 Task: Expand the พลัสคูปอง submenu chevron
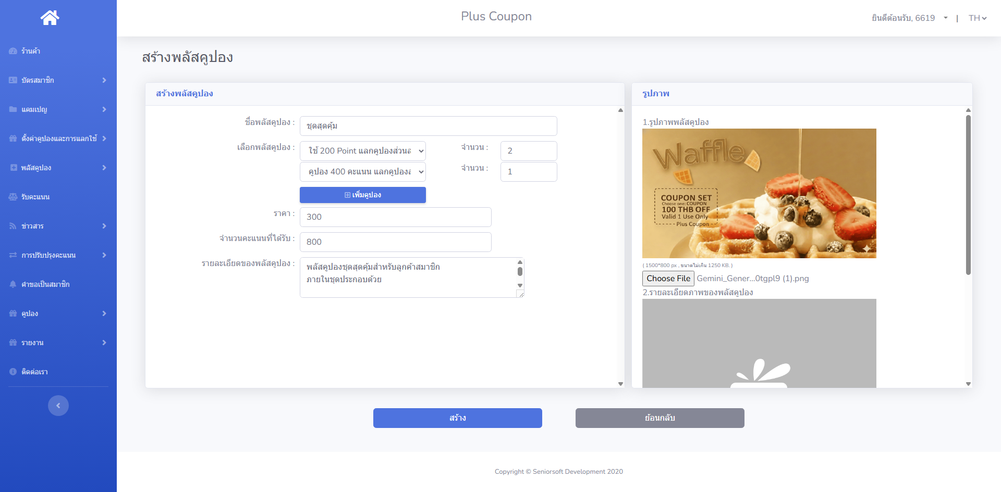click(x=104, y=168)
